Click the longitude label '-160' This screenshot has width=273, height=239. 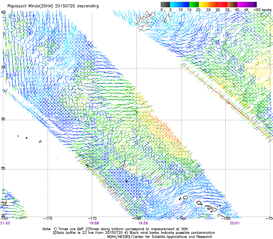click(x=181, y=218)
